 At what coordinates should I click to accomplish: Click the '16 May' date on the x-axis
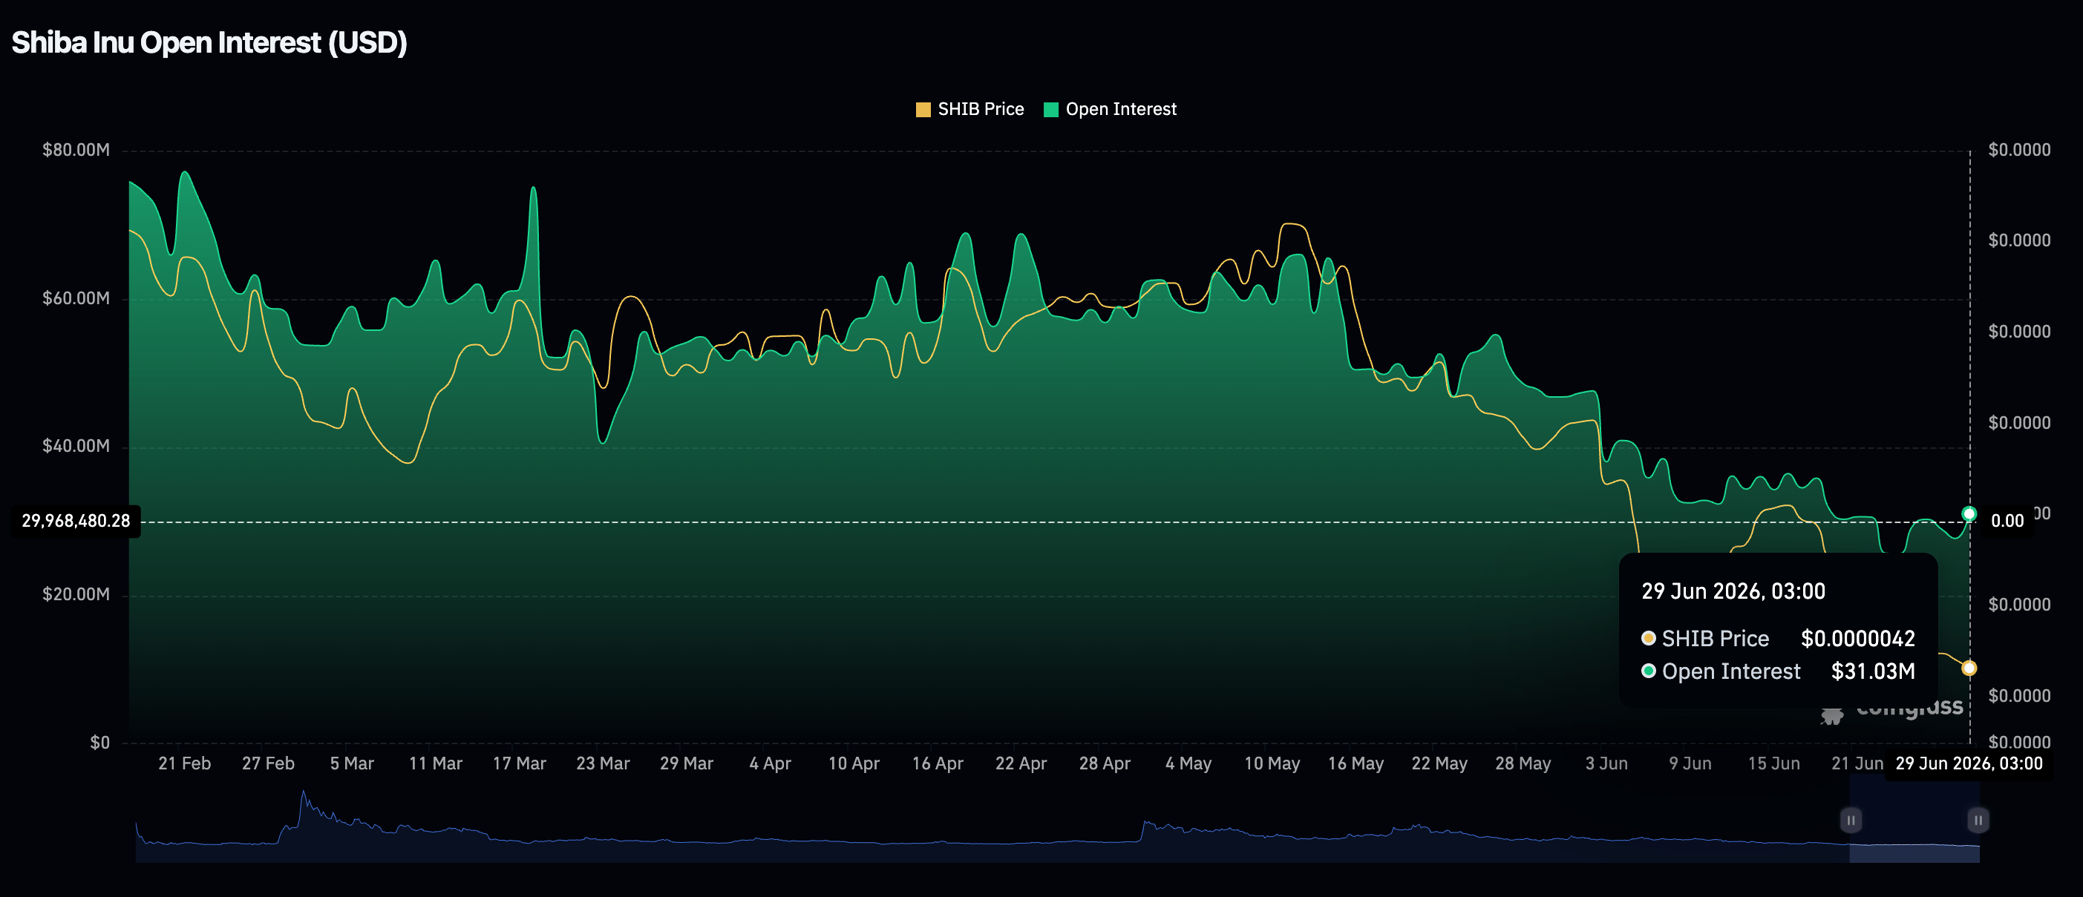(x=1356, y=763)
